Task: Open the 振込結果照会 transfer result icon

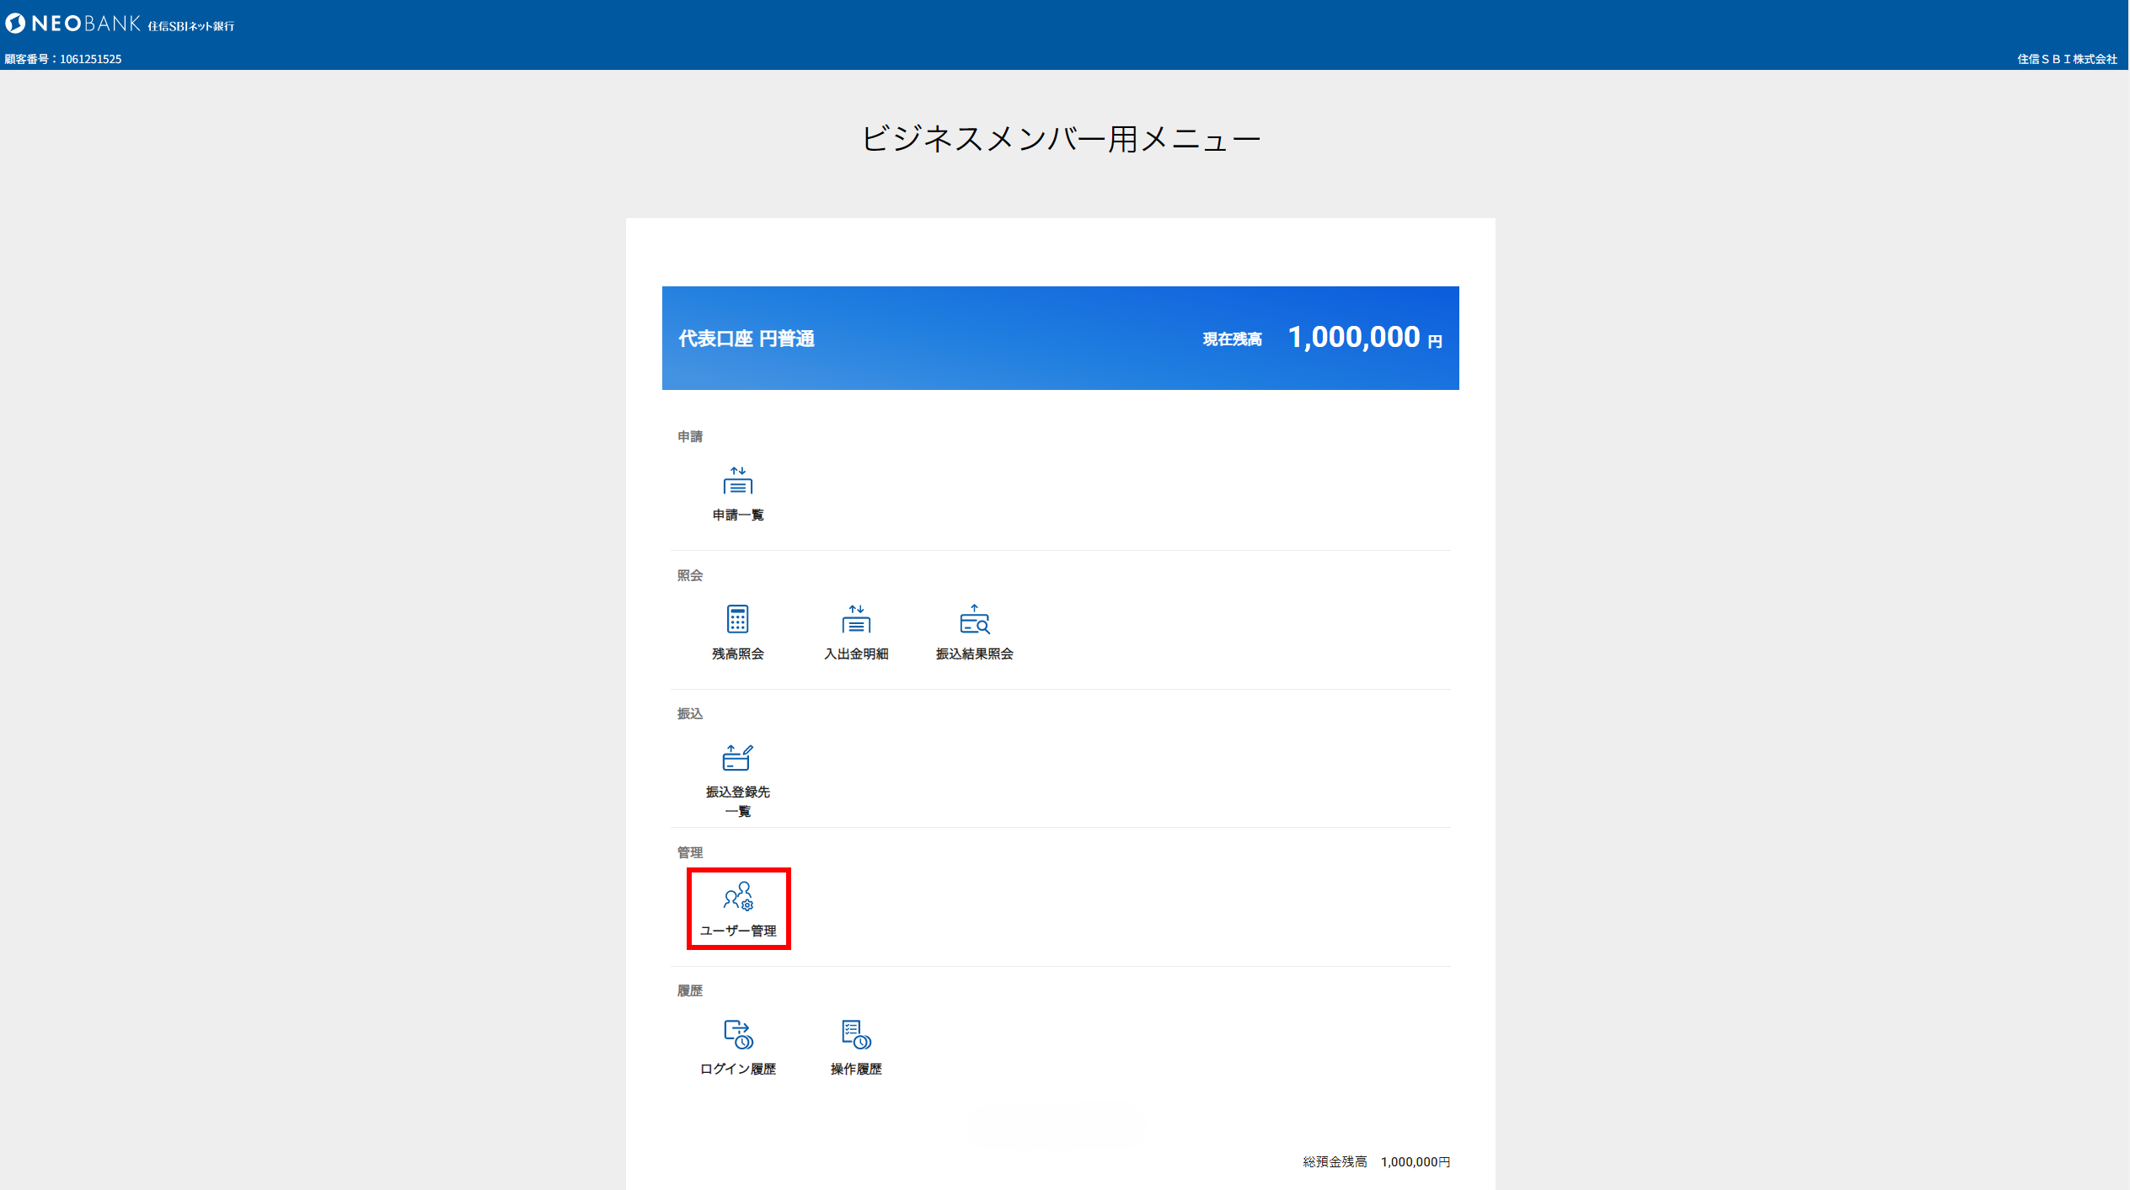Action: click(x=975, y=632)
